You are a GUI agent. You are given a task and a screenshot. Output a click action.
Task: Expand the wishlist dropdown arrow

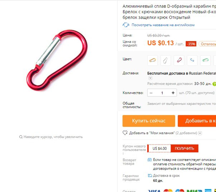pyautogui.click(x=200, y=133)
